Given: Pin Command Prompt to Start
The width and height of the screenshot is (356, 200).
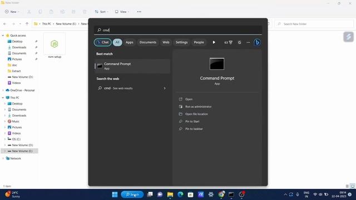Looking at the screenshot, I should pos(192,121).
